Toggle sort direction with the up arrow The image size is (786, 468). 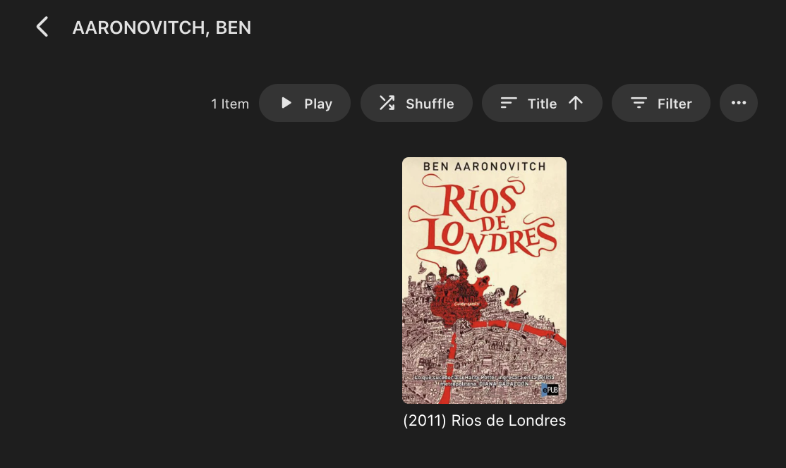point(576,103)
